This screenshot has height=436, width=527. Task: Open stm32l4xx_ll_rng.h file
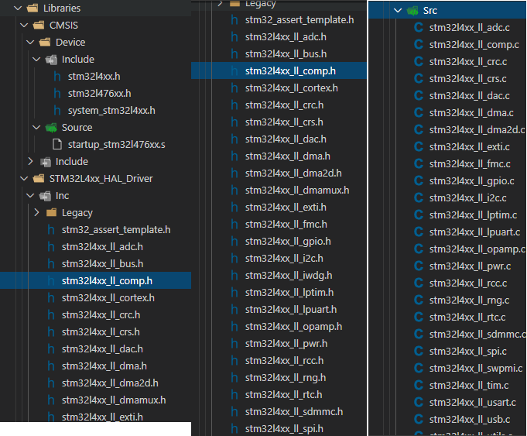tap(286, 378)
